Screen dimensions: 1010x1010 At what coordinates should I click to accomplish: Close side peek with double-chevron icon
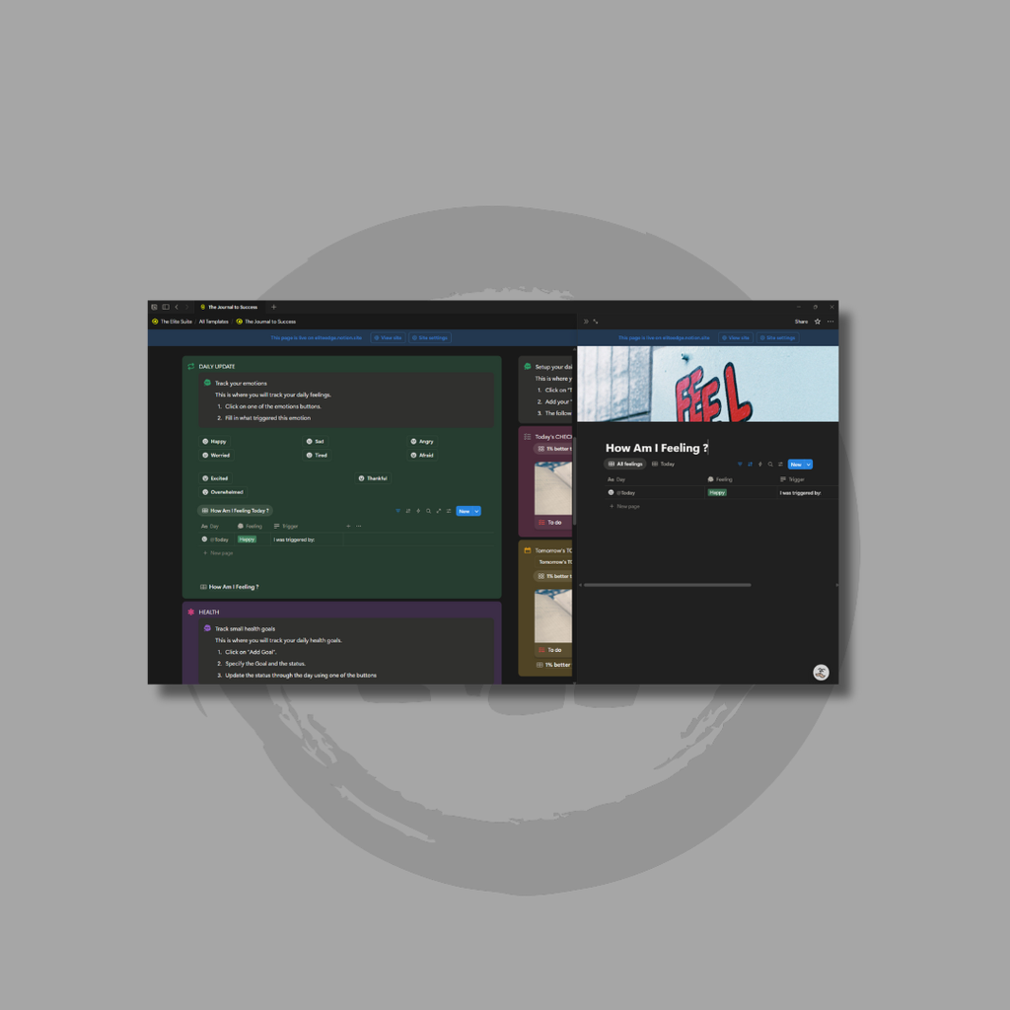[586, 322]
